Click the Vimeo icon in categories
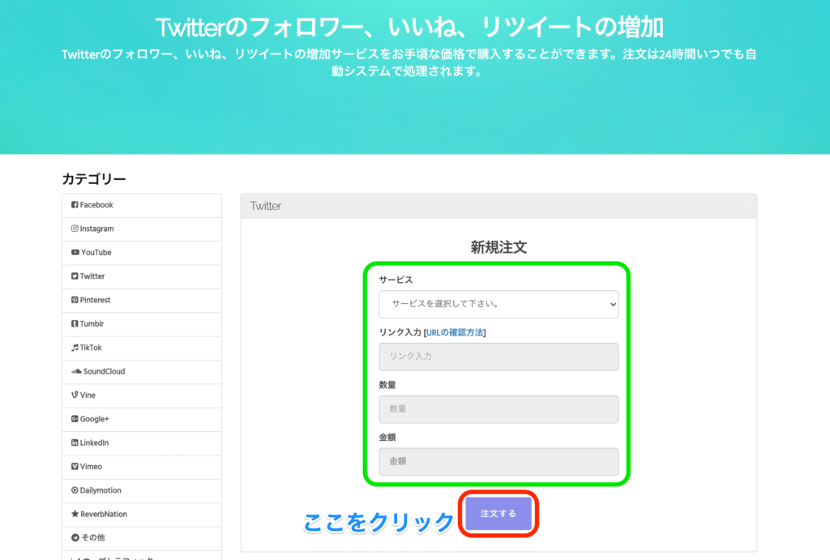 pos(75,466)
